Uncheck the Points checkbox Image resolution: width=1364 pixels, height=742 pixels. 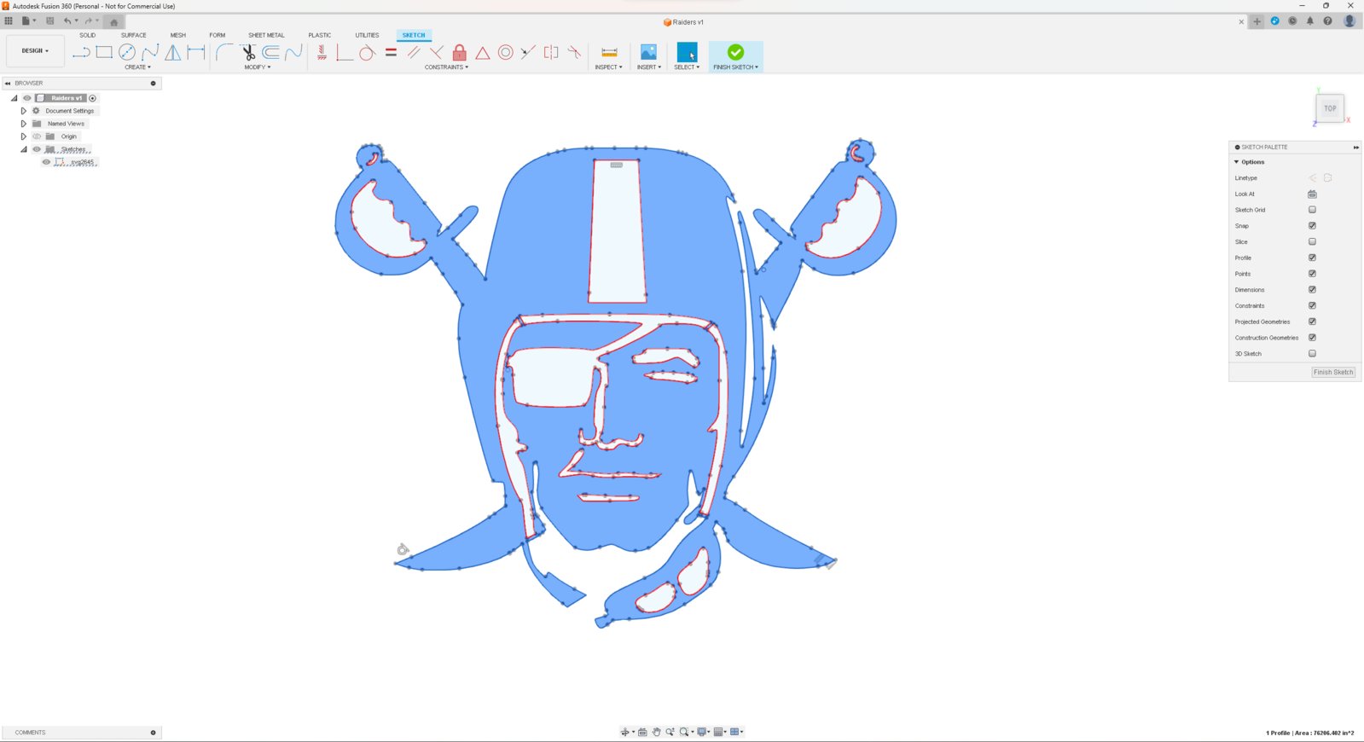click(1312, 274)
